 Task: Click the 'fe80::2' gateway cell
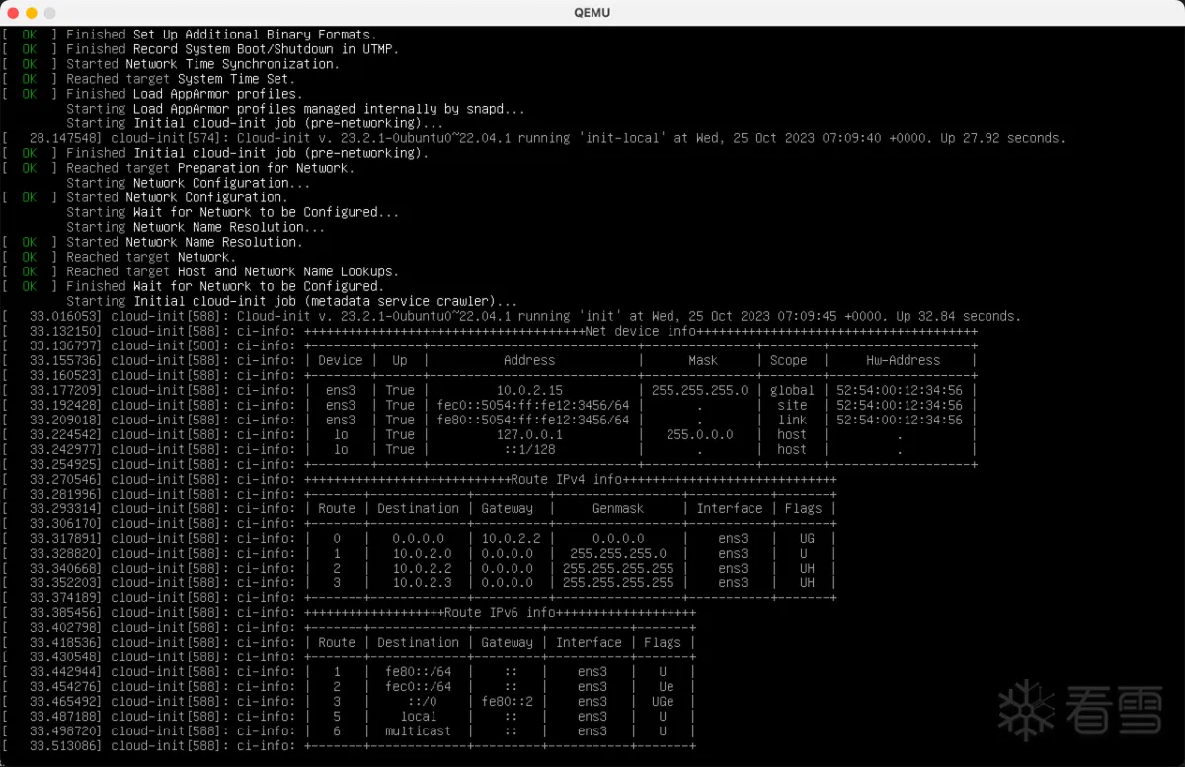pos(508,701)
